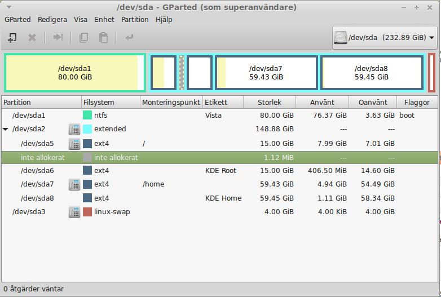Open the /dev/sda device dropdown

385,38
